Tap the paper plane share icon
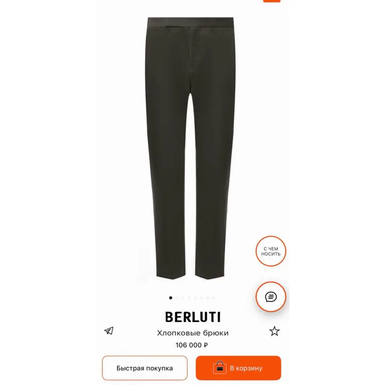 coord(109,331)
